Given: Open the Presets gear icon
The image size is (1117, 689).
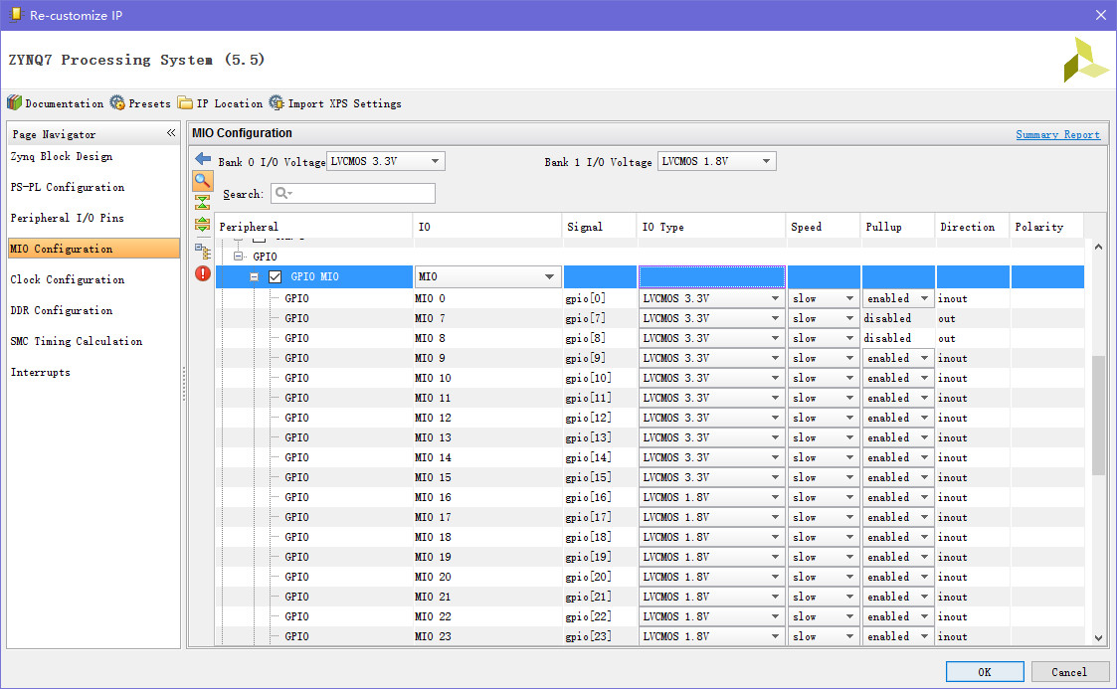Looking at the screenshot, I should [117, 103].
